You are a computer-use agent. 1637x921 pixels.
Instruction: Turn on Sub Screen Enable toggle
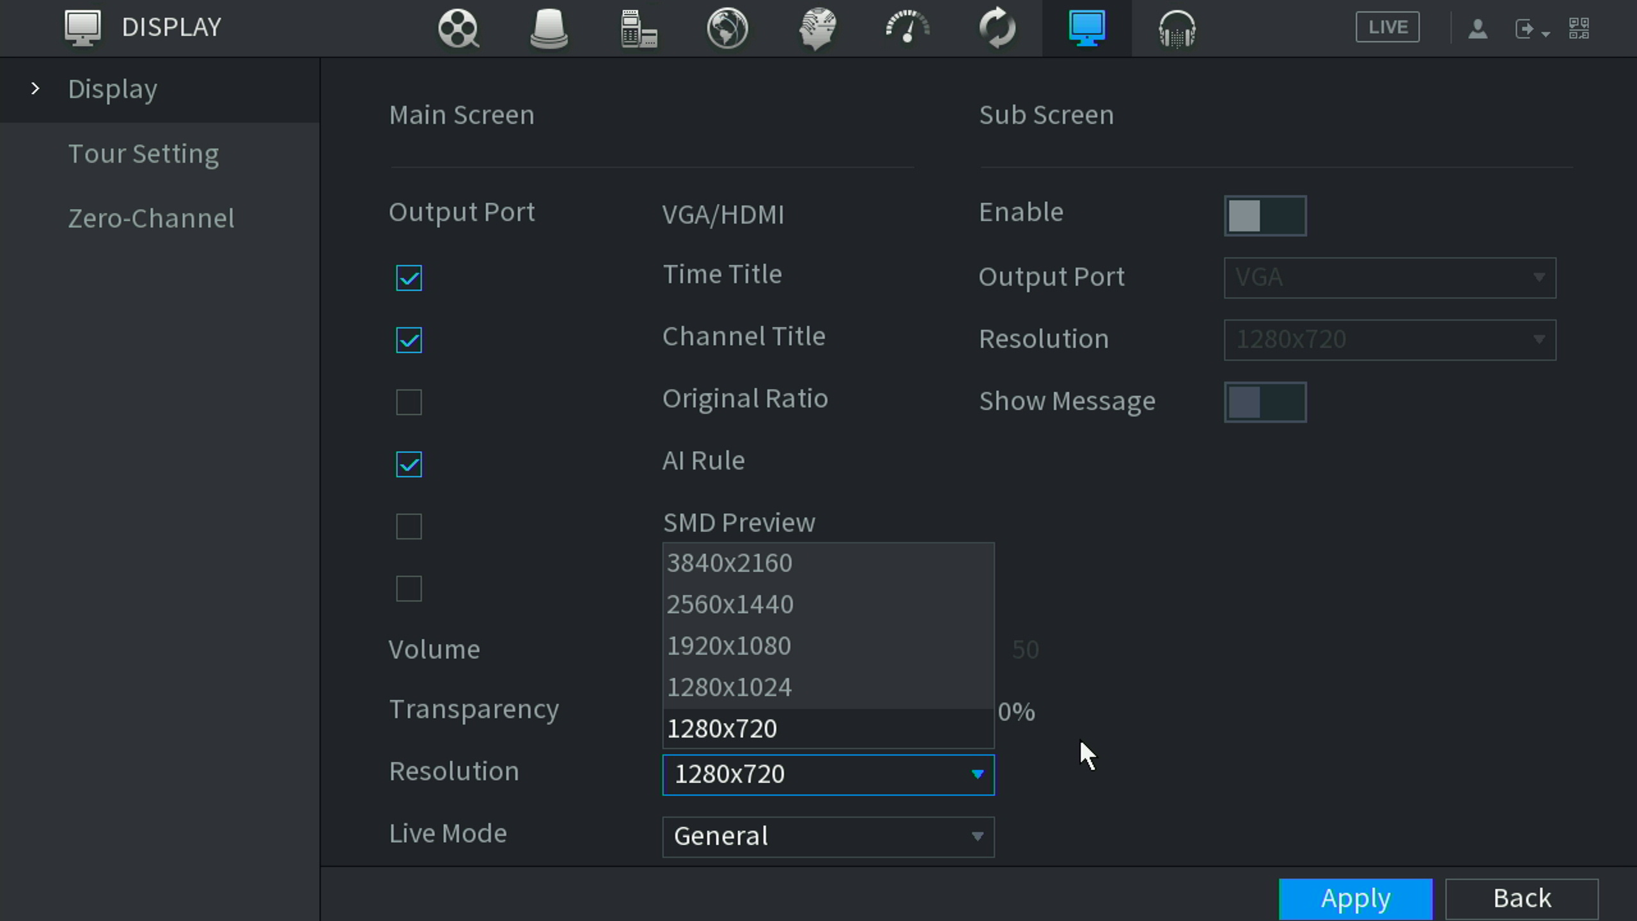[x=1264, y=216]
